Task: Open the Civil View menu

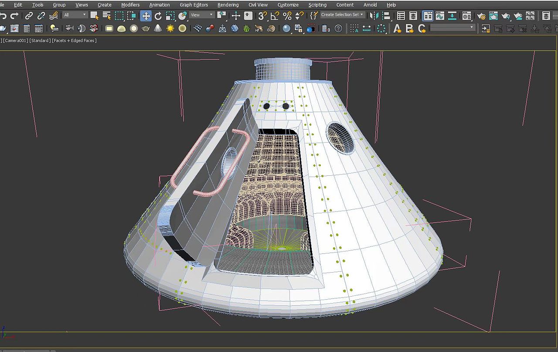Action: point(258,5)
